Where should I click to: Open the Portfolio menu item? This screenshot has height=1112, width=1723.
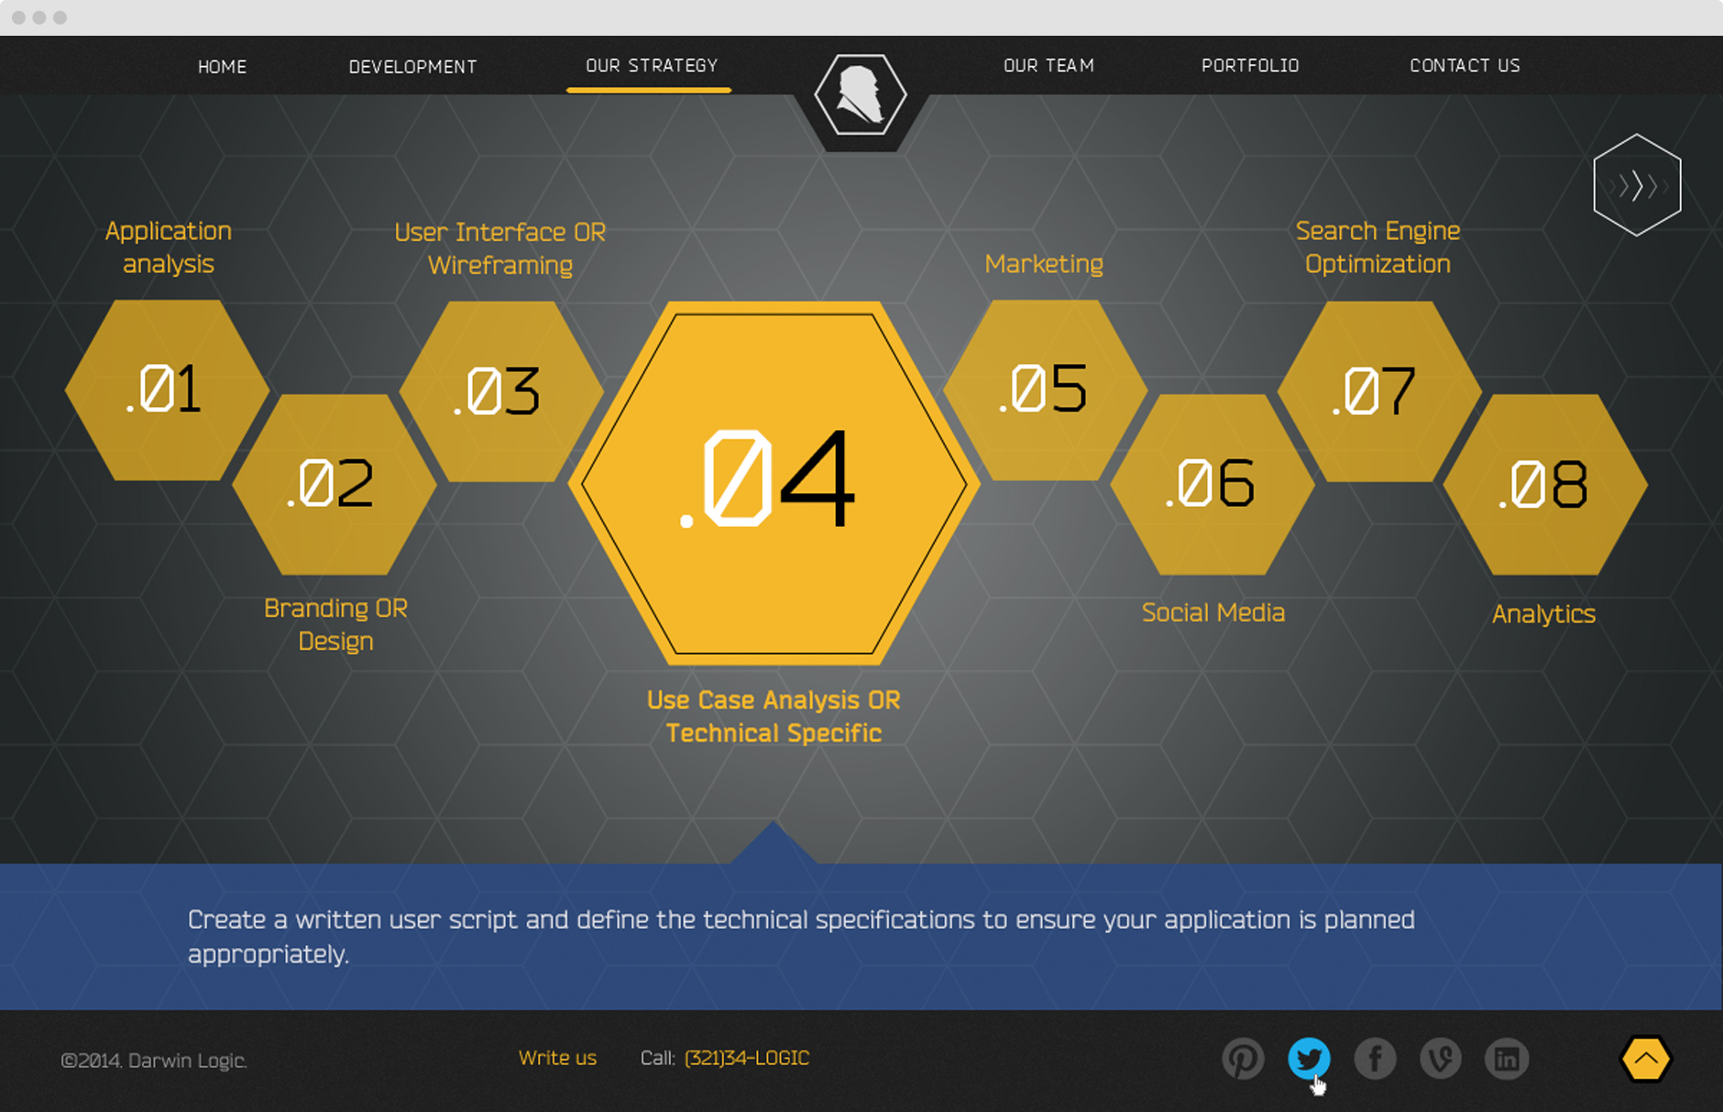(1250, 66)
